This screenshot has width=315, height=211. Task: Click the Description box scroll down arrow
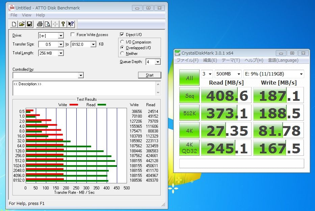158,92
